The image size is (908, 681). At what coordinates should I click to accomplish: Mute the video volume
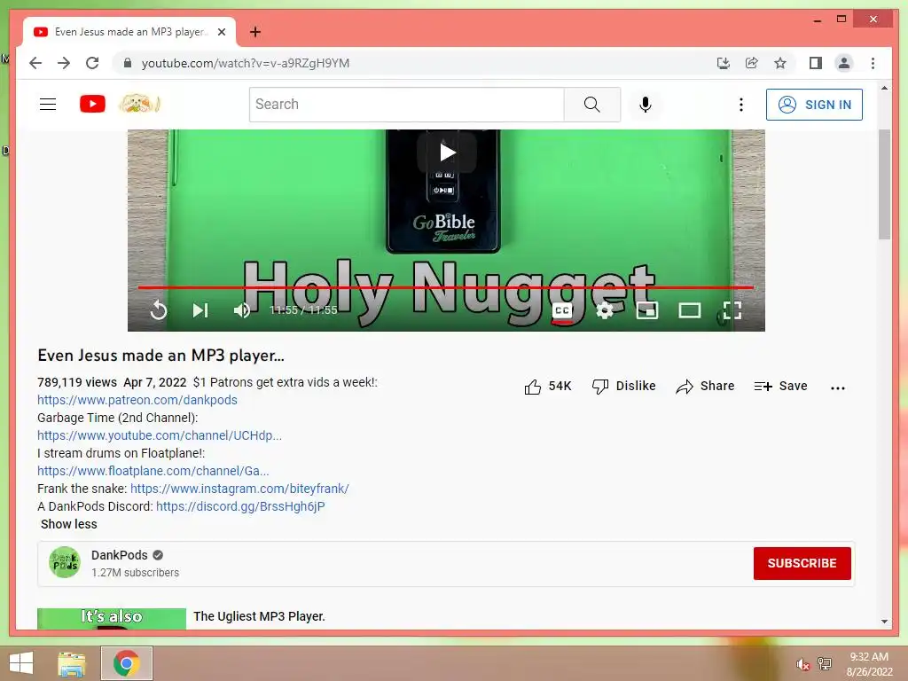tap(242, 310)
